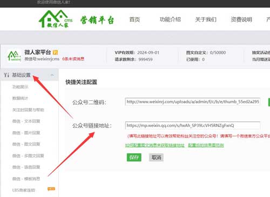Click the 快捷关注配置 heading

click(x=81, y=82)
